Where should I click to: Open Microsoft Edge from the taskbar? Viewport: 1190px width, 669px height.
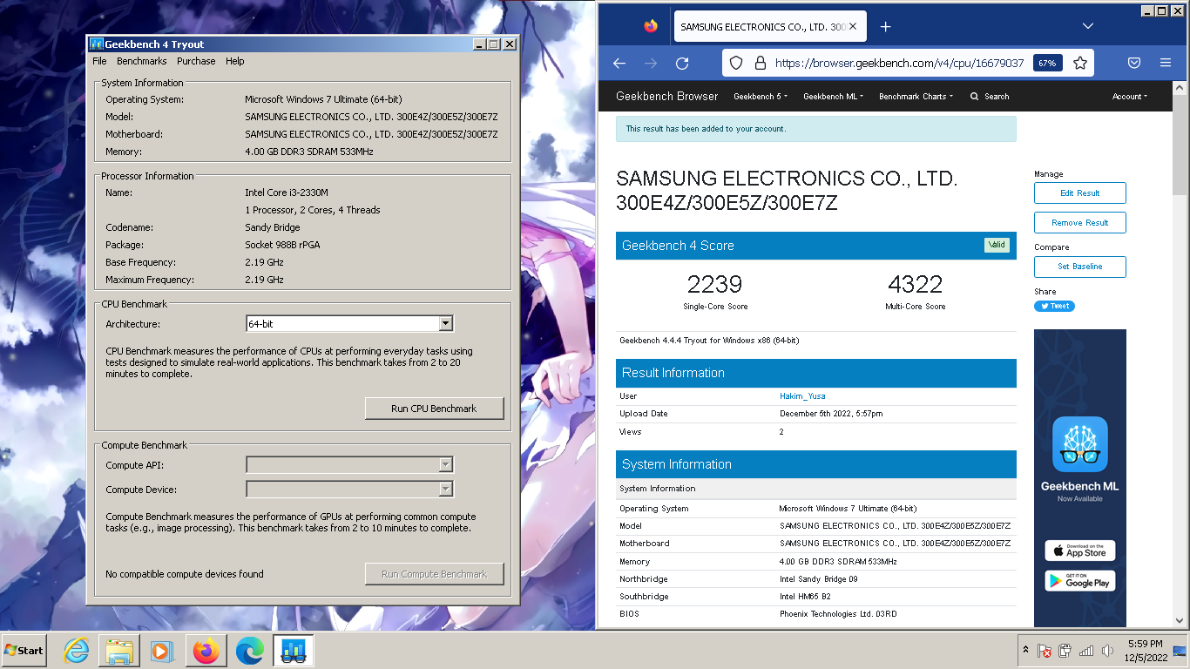(x=250, y=651)
